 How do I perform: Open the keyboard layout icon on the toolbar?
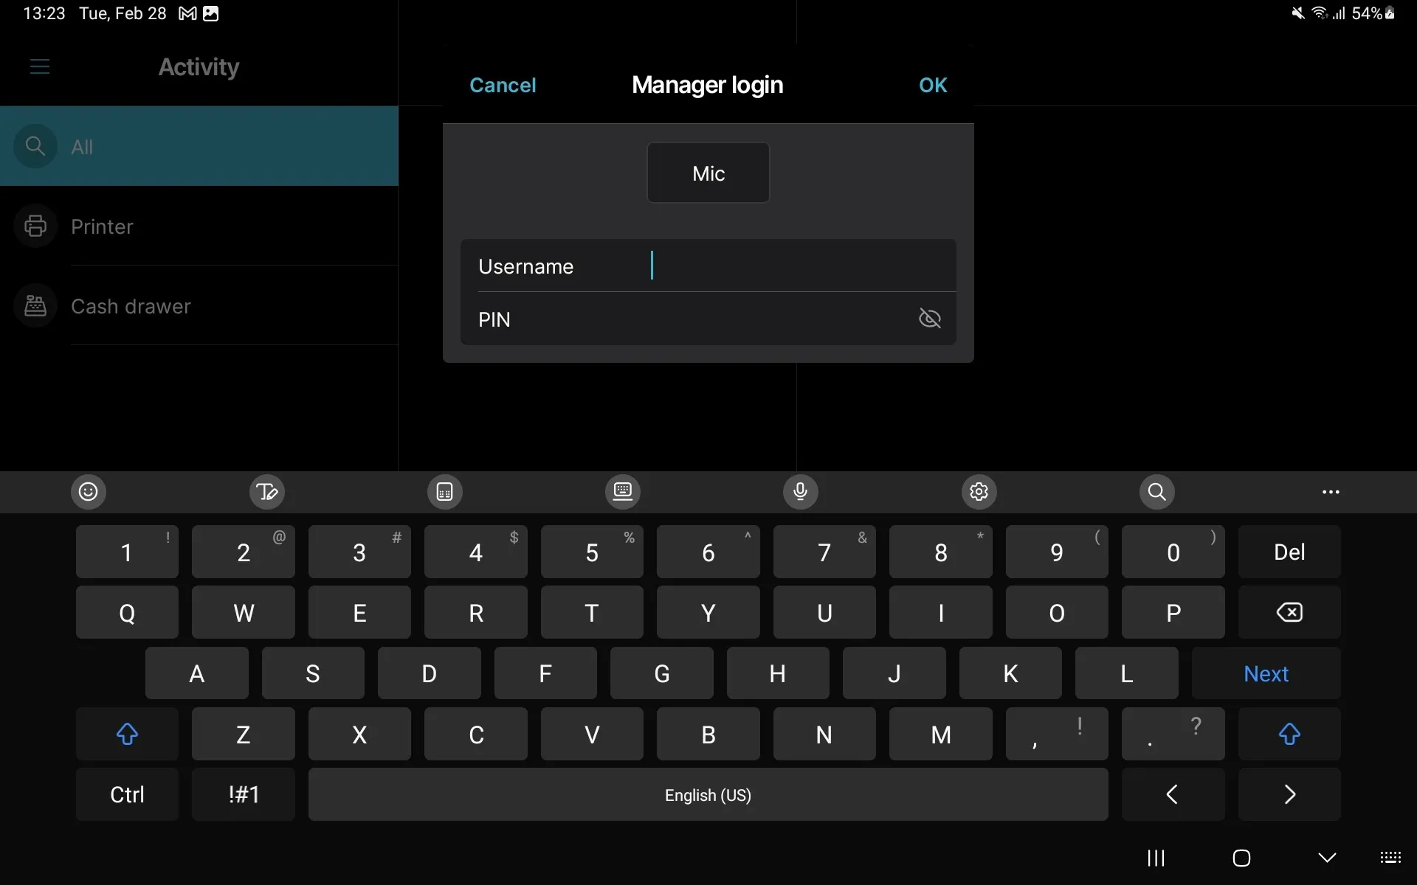pyautogui.click(x=622, y=492)
